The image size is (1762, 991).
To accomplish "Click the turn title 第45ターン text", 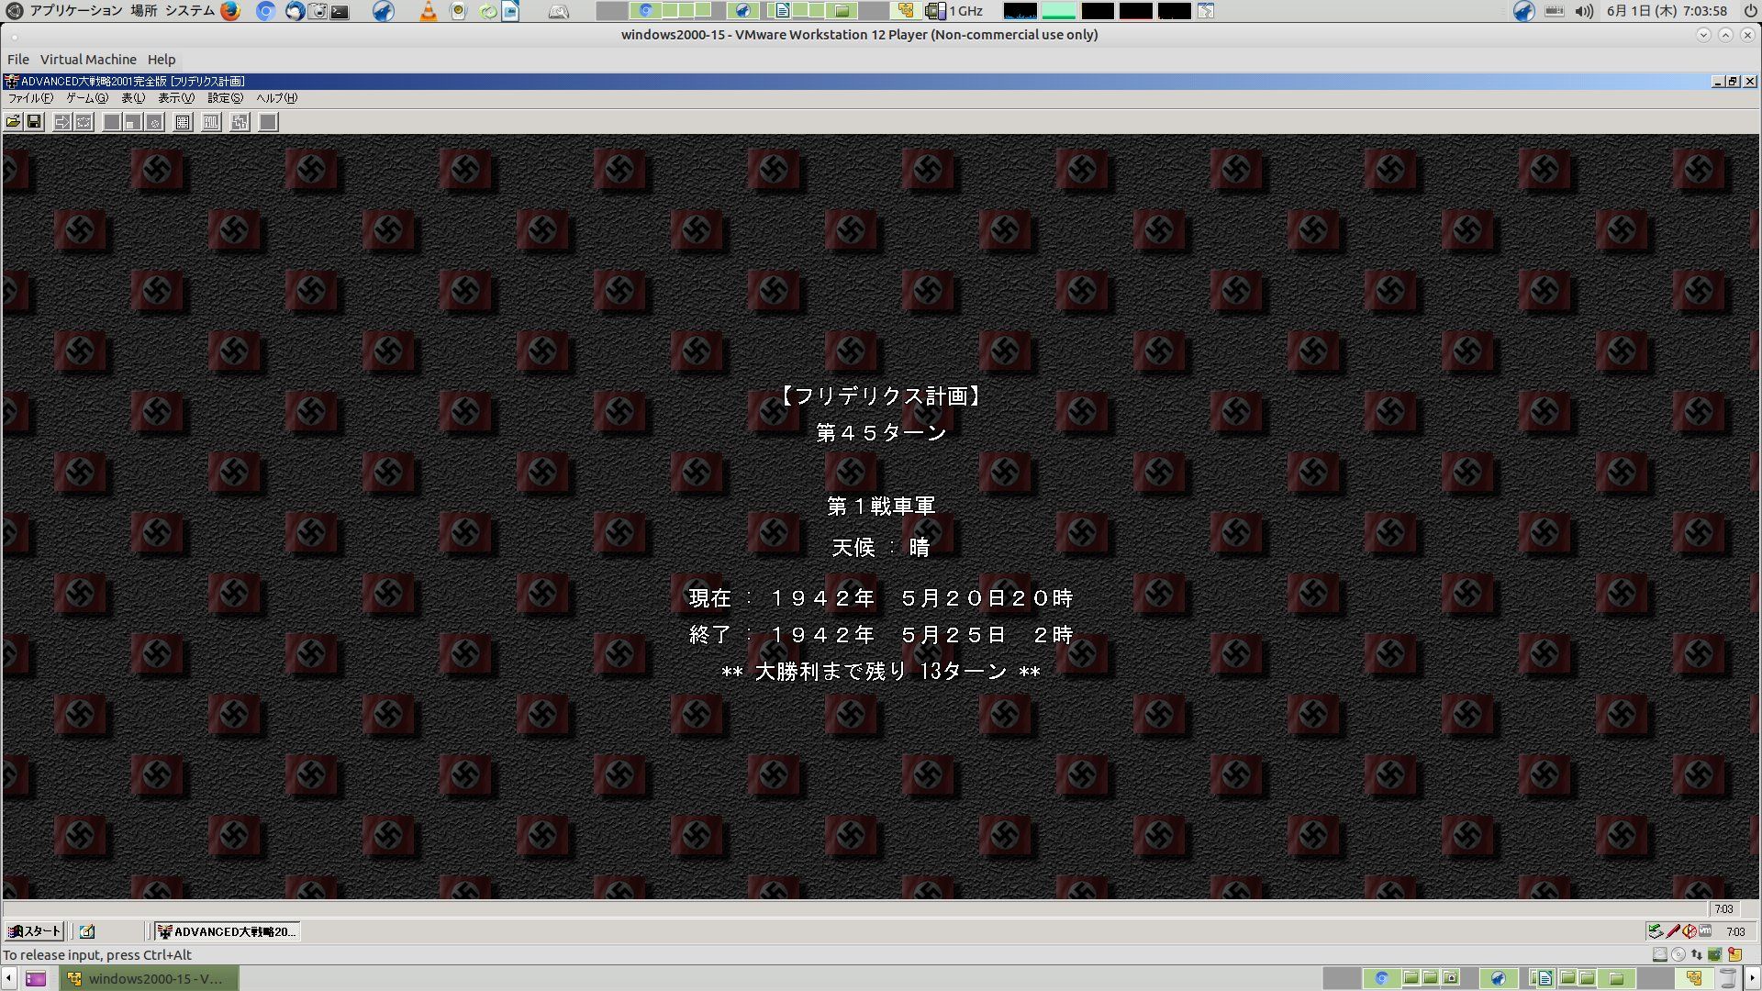I will [x=881, y=433].
